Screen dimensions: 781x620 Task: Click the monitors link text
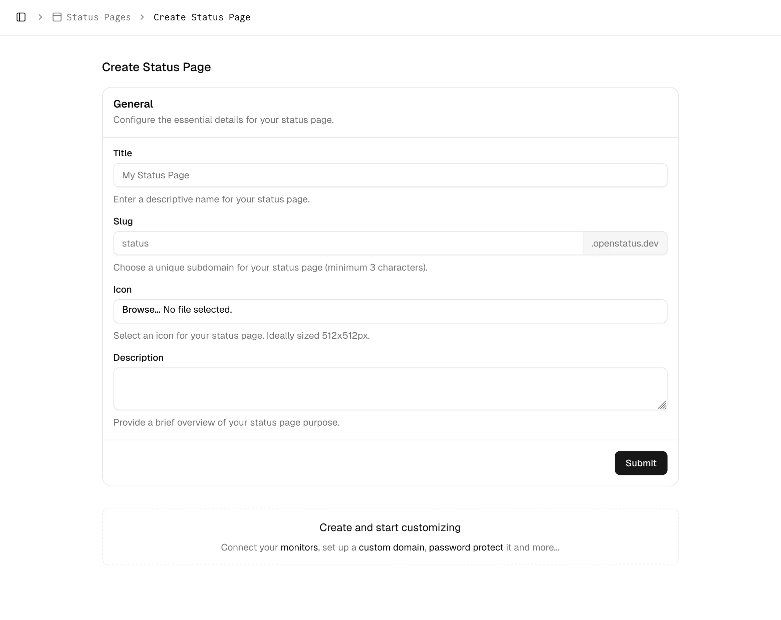click(299, 548)
